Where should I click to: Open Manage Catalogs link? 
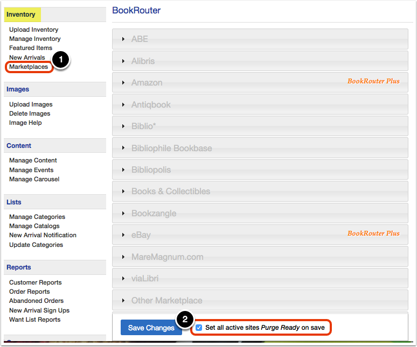click(x=34, y=226)
